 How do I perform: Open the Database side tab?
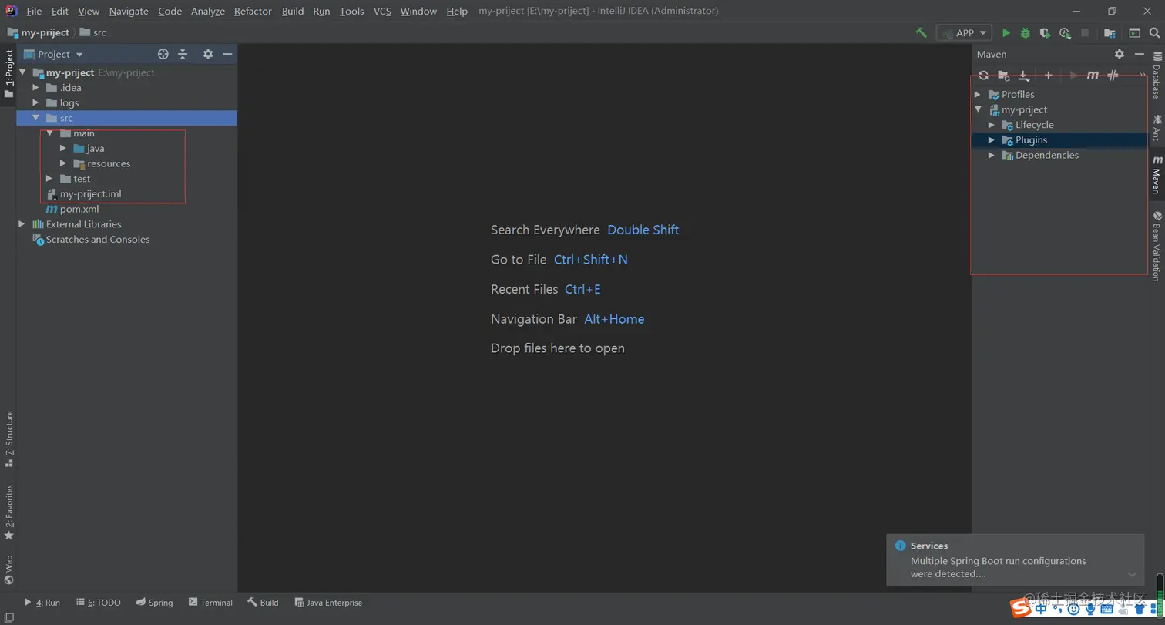pyautogui.click(x=1157, y=76)
